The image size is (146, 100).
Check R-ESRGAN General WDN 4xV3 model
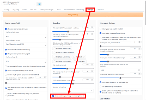(54, 53)
